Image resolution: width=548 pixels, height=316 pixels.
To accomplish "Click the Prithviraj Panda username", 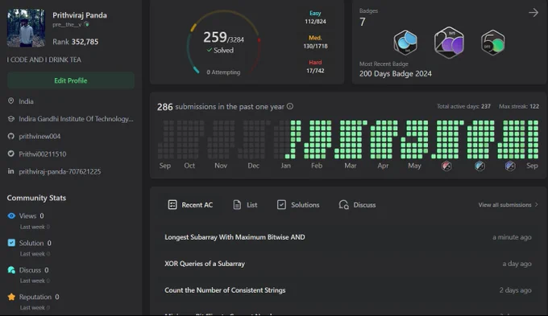I will [x=80, y=15].
